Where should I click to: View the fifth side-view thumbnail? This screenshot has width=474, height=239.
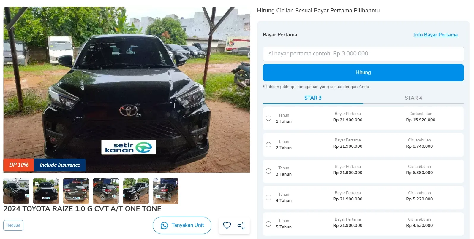[136, 191]
